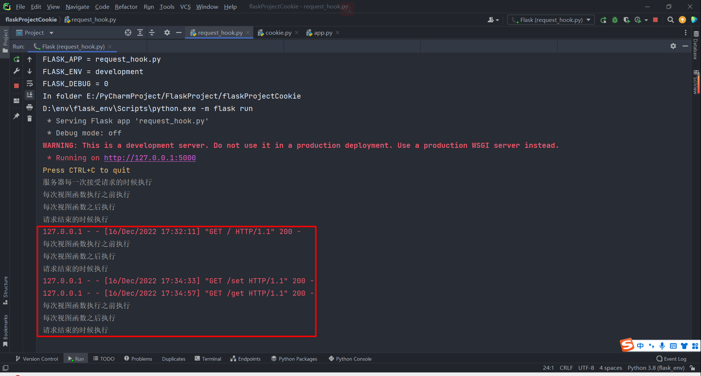Image resolution: width=701 pixels, height=376 pixels.
Task: Go up the stack trace arrow
Action: click(30, 59)
